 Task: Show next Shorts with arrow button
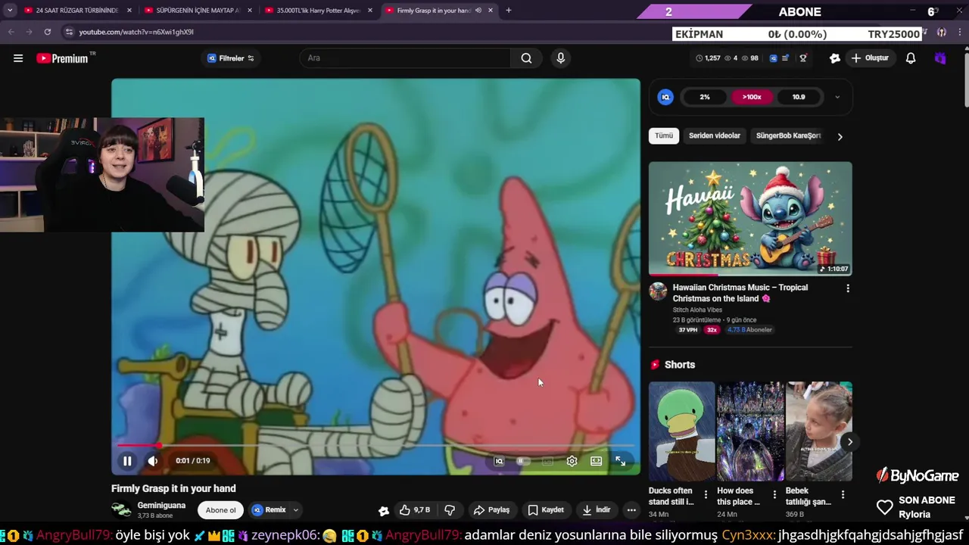pos(850,442)
